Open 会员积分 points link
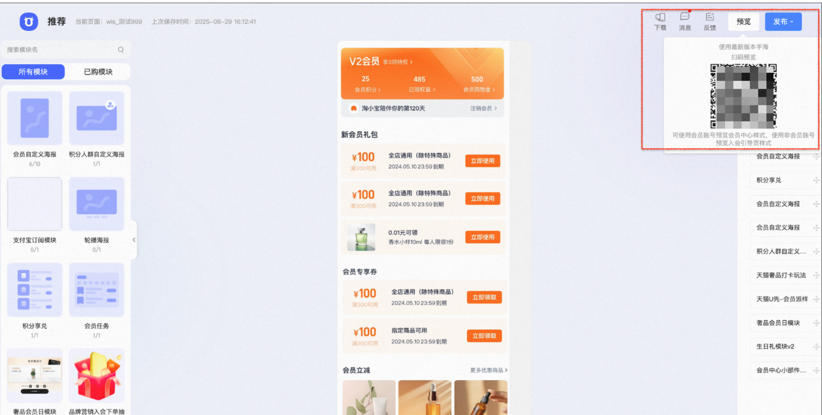The height and width of the screenshot is (415, 822). tap(367, 89)
